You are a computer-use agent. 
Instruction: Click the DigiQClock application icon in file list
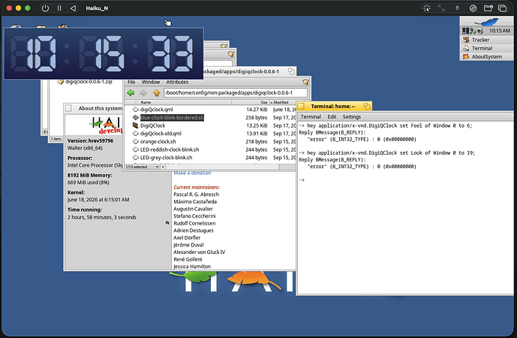135,125
